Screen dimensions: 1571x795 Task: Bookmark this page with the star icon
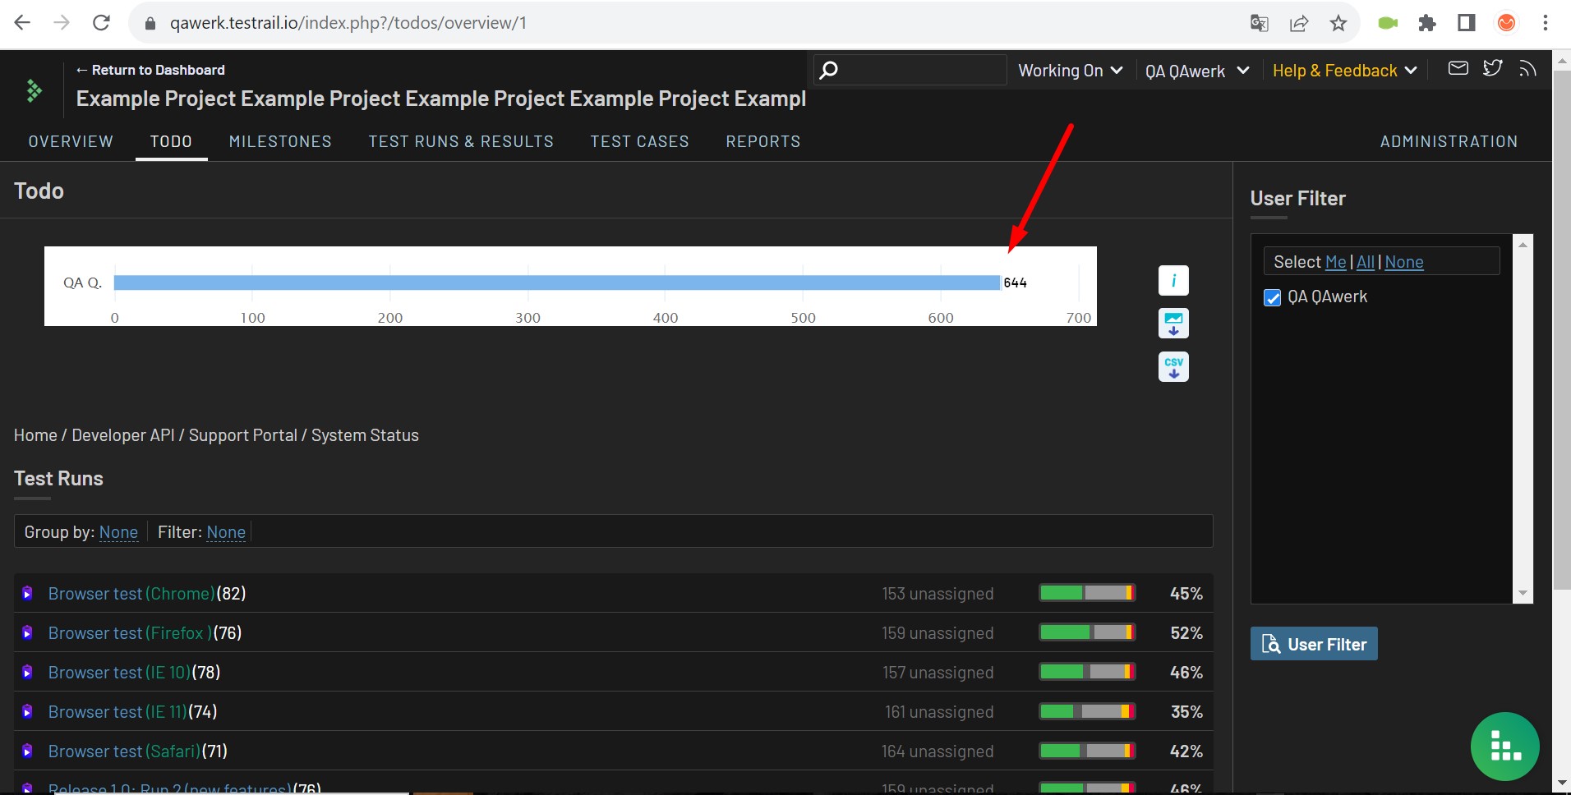point(1338,23)
